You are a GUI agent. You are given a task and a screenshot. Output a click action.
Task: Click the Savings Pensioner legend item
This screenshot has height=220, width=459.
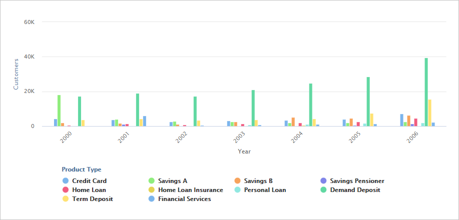click(357, 181)
